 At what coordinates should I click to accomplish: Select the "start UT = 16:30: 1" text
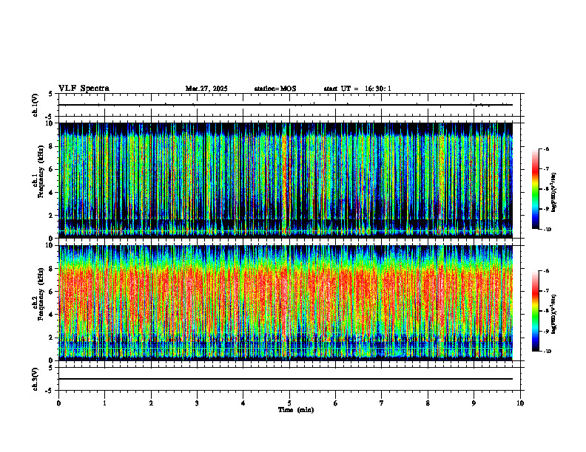point(357,89)
